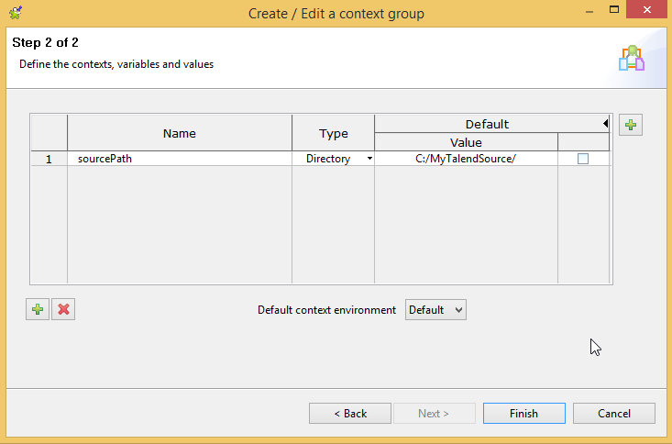Add a new variable using bottom-left green plus
This screenshot has height=444, width=672.
tap(38, 309)
